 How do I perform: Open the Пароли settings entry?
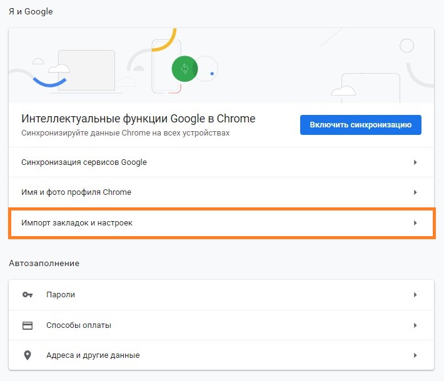click(61, 295)
